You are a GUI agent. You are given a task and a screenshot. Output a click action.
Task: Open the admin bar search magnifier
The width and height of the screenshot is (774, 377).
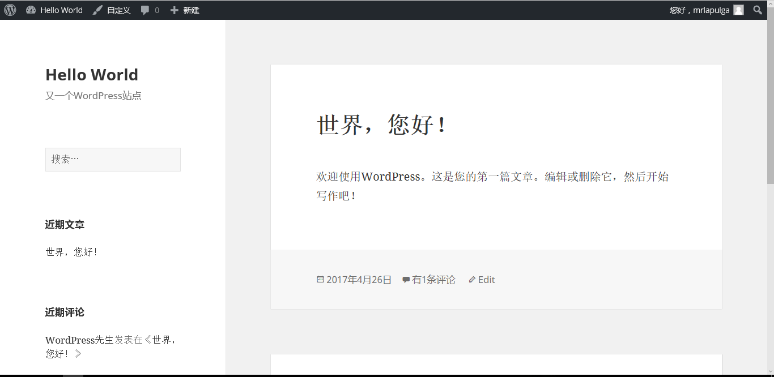coord(758,10)
